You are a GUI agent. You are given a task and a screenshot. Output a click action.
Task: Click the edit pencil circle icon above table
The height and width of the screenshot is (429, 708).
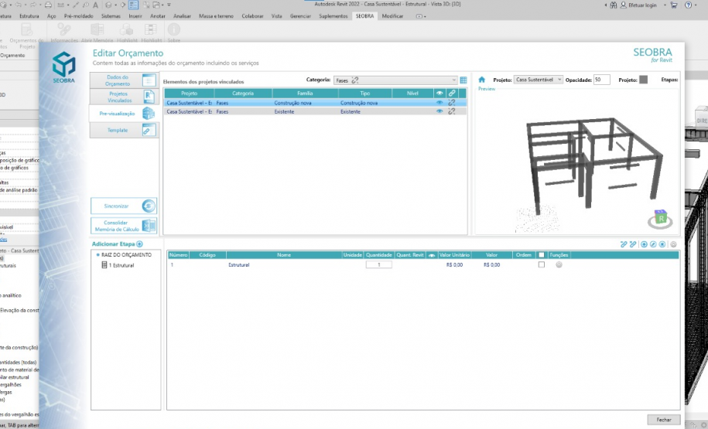click(653, 244)
